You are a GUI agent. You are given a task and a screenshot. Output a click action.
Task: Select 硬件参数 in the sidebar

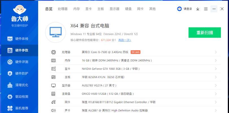click(19, 51)
